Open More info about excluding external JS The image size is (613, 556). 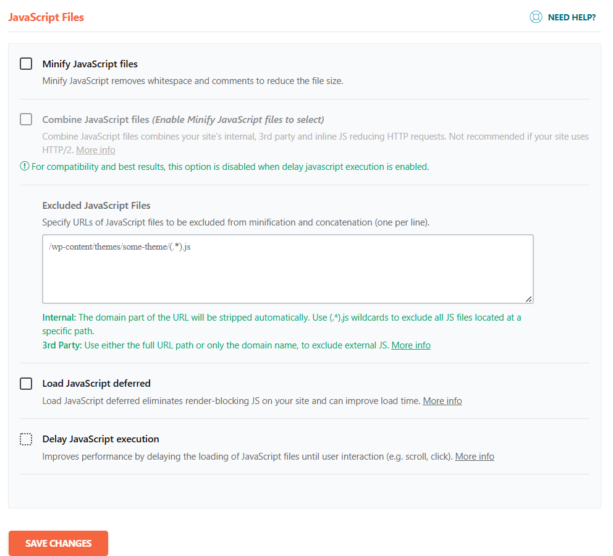pos(411,345)
